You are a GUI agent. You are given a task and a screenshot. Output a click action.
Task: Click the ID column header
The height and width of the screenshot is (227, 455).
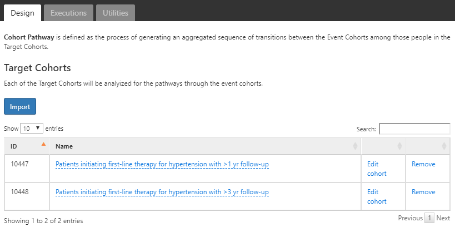(x=27, y=146)
